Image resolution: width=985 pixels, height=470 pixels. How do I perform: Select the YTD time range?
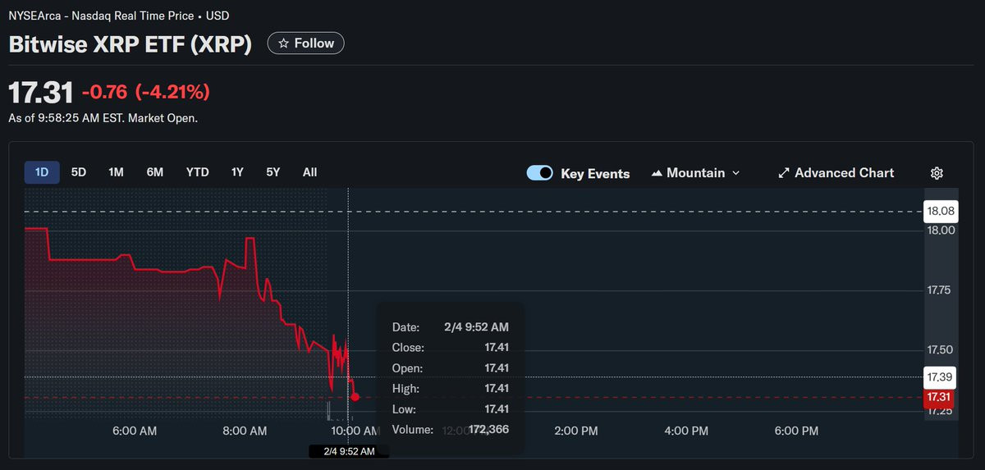click(197, 172)
